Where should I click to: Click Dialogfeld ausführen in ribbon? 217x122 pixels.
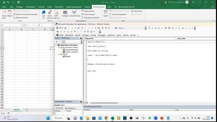click(91, 18)
